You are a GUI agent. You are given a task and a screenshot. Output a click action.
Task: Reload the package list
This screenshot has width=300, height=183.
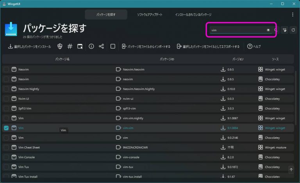293,30
